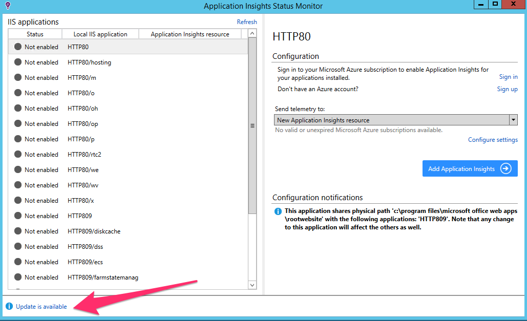Open the Sign up link
Image resolution: width=527 pixels, height=321 pixels.
point(507,89)
